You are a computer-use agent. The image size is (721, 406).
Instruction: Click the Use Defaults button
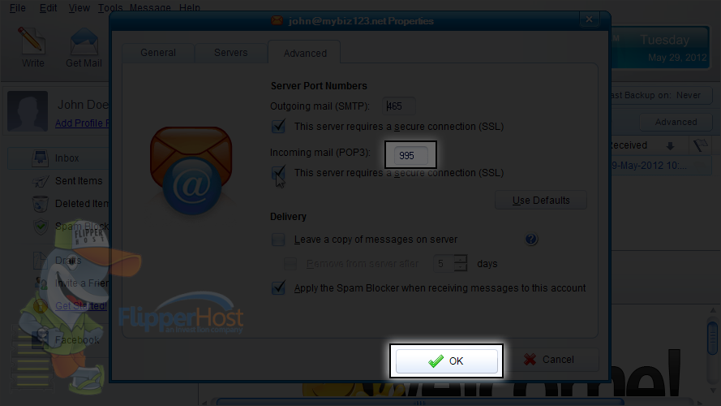[541, 201]
